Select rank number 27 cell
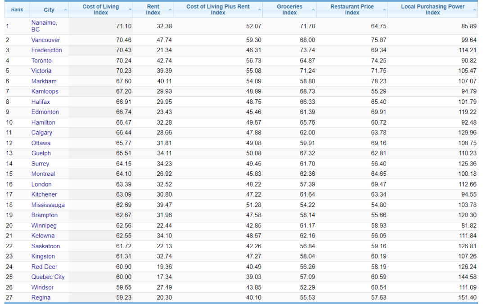Image resolution: width=486 pixels, height=304 pixels. 9,298
